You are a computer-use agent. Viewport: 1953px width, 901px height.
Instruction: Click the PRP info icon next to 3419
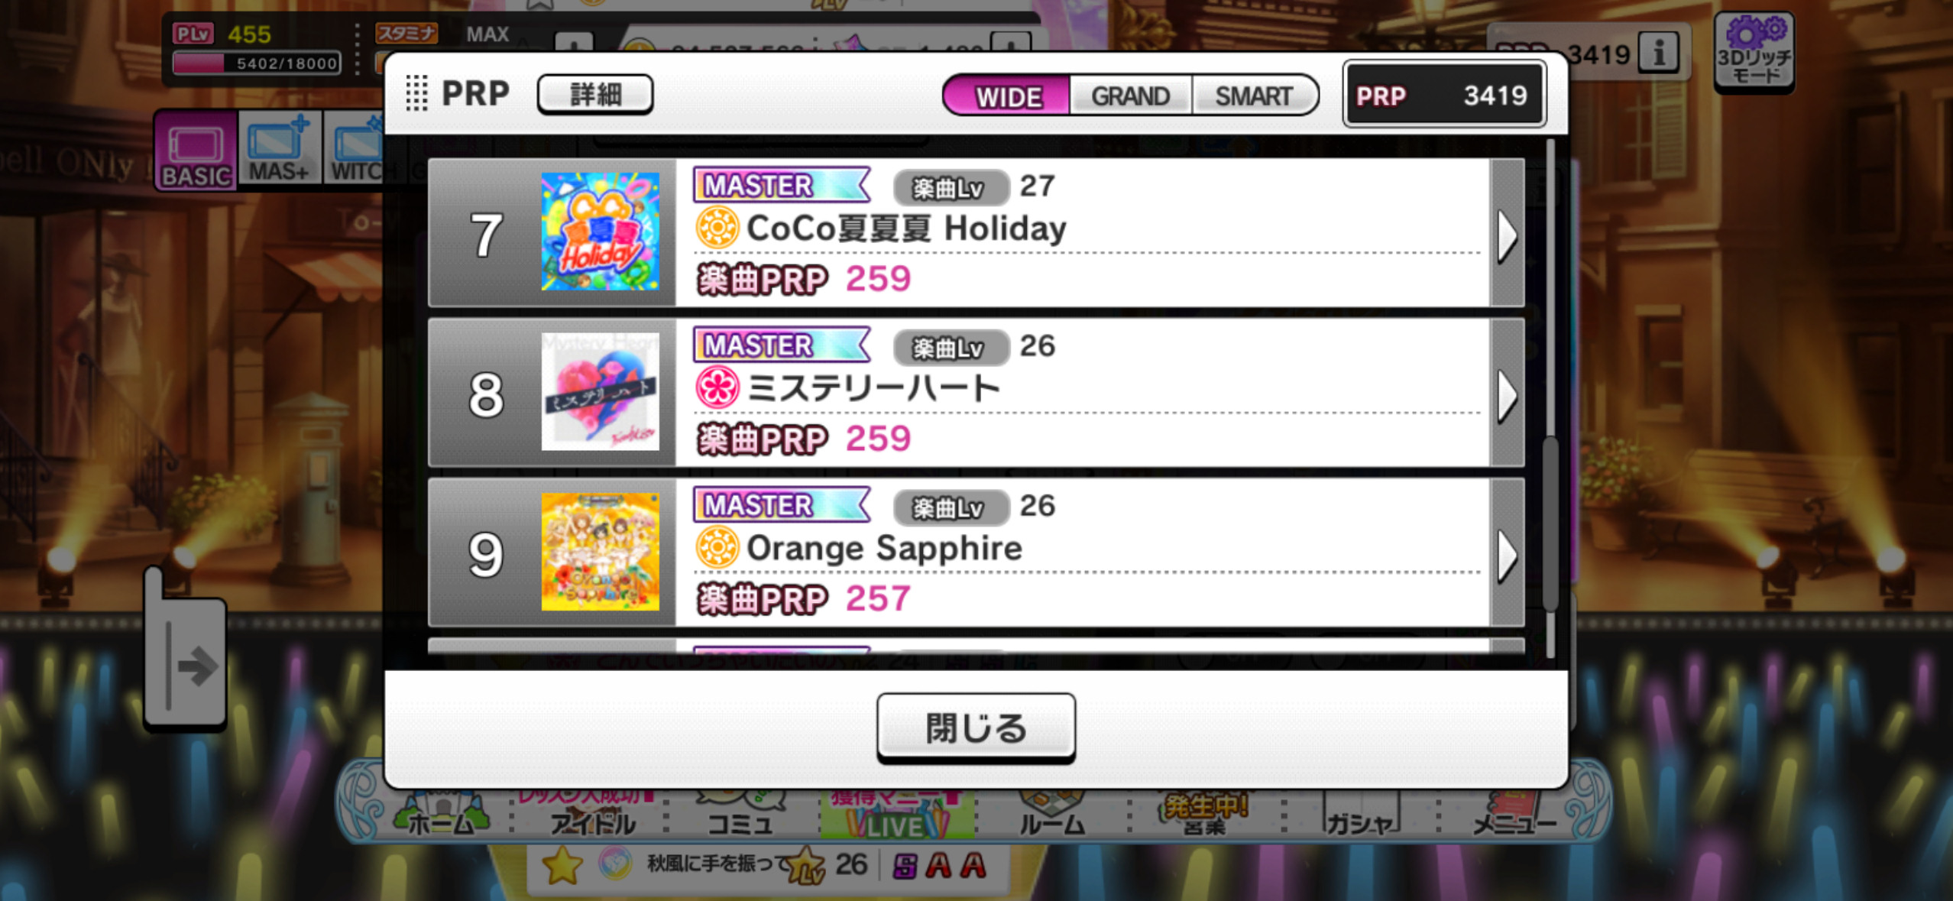click(1658, 53)
